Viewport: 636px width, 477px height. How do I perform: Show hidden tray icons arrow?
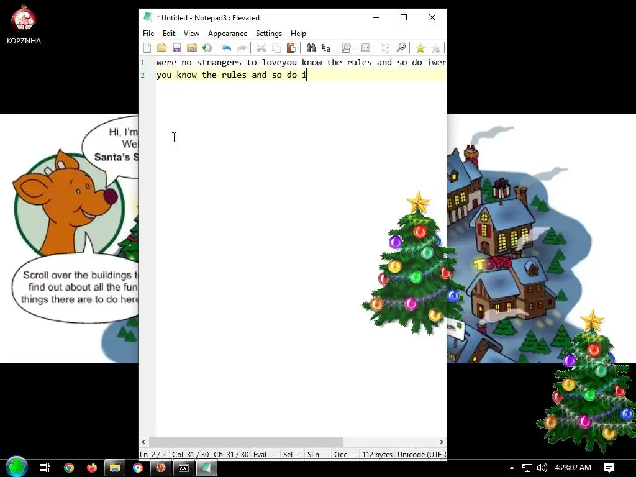pos(512,468)
